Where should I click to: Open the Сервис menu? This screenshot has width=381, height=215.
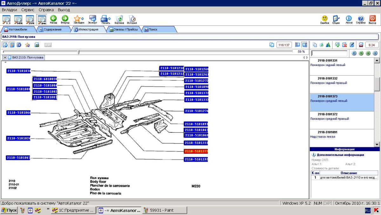(x=28, y=10)
